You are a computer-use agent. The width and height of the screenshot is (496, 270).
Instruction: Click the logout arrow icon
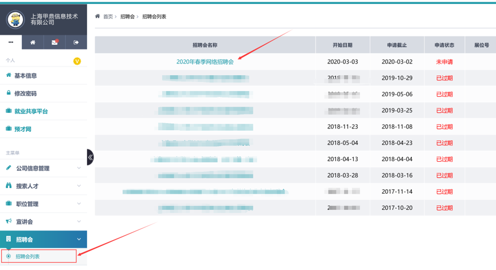76,42
